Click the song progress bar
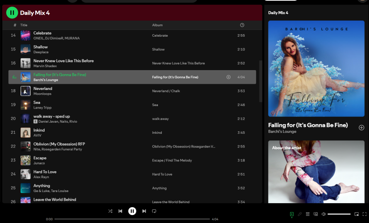This screenshot has width=369, height=223. click(x=132, y=219)
